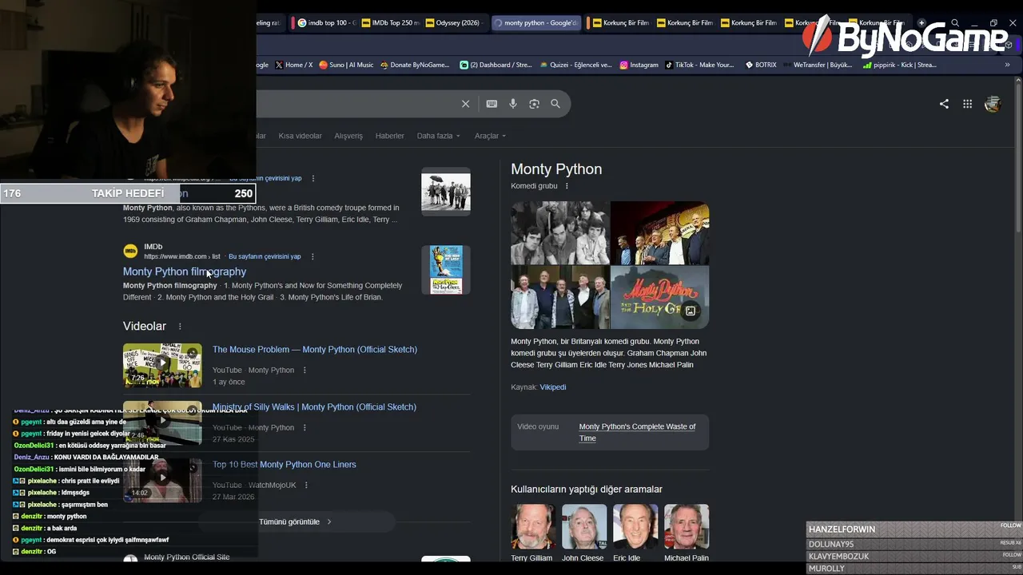Open the Home / X bookmark
The image size is (1023, 575).
(294, 65)
